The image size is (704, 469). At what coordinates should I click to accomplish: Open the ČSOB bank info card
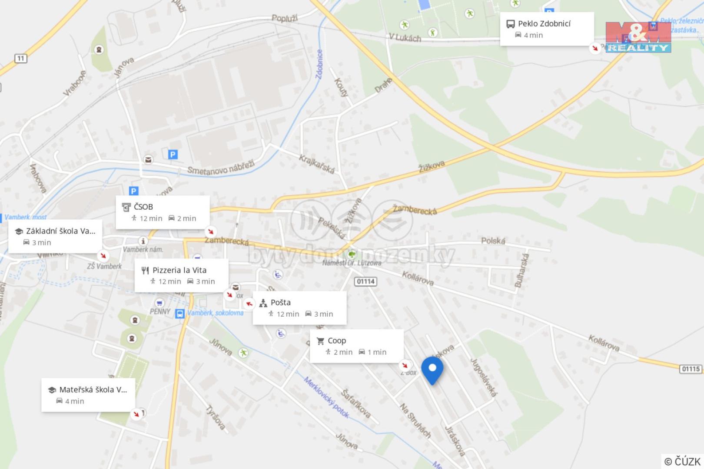pyautogui.click(x=163, y=212)
